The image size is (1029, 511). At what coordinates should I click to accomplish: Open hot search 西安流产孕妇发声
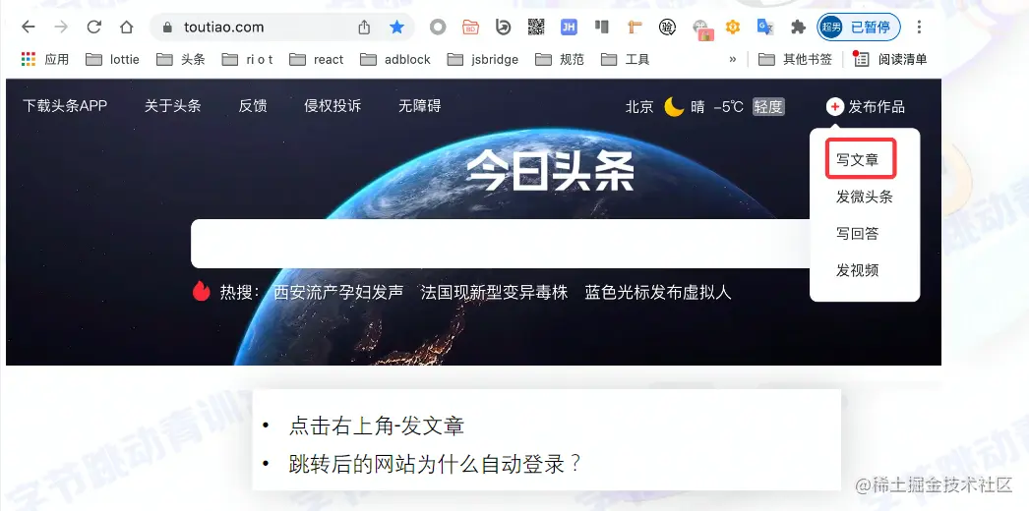coord(338,292)
